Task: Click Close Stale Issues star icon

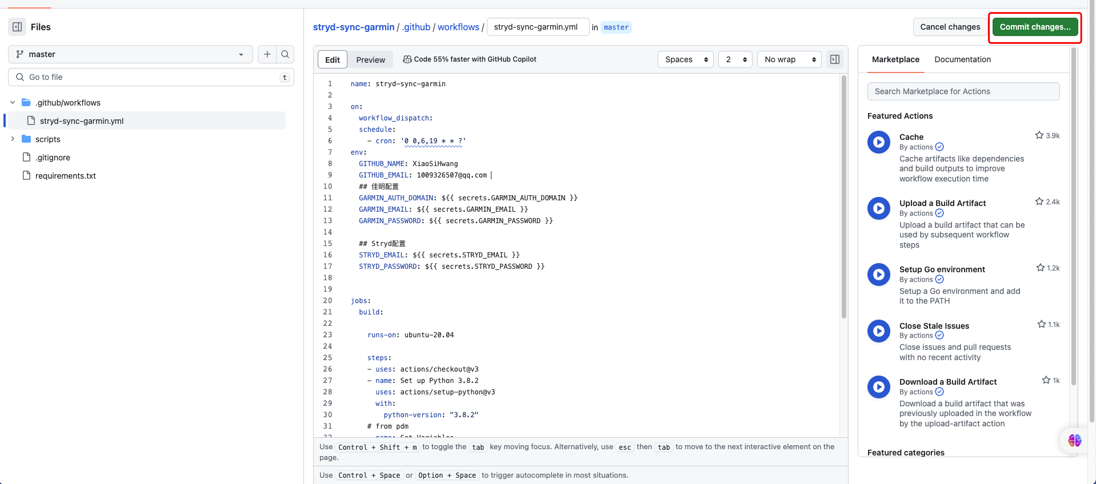Action: [1041, 324]
